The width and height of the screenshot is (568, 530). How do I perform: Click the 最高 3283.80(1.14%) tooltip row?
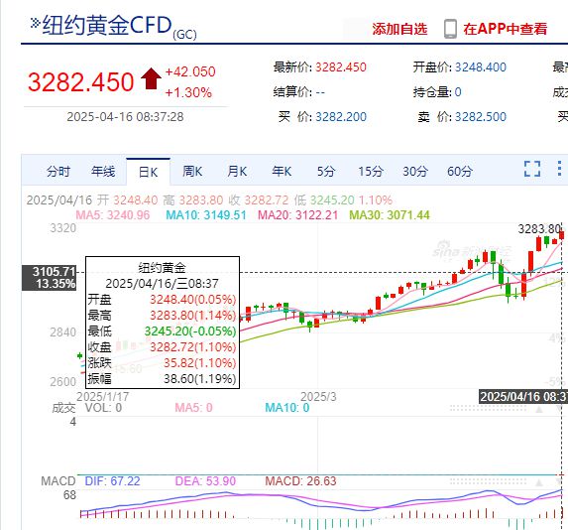(162, 316)
